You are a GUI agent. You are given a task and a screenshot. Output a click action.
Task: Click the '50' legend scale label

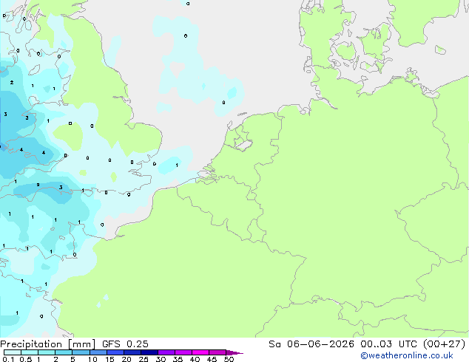(x=229, y=359)
